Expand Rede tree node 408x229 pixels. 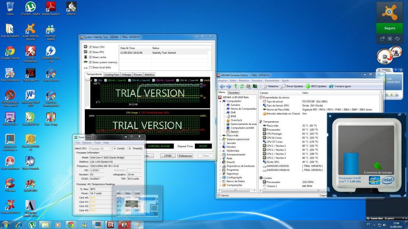click(220, 158)
